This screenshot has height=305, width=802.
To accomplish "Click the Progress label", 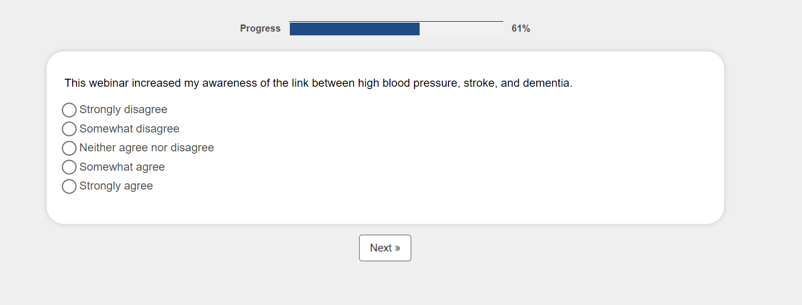I will [260, 28].
